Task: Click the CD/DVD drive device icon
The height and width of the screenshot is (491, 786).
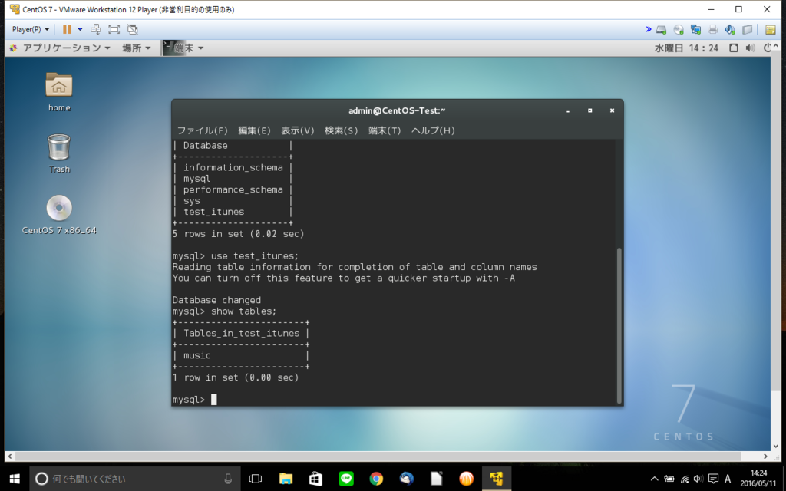Action: point(679,30)
